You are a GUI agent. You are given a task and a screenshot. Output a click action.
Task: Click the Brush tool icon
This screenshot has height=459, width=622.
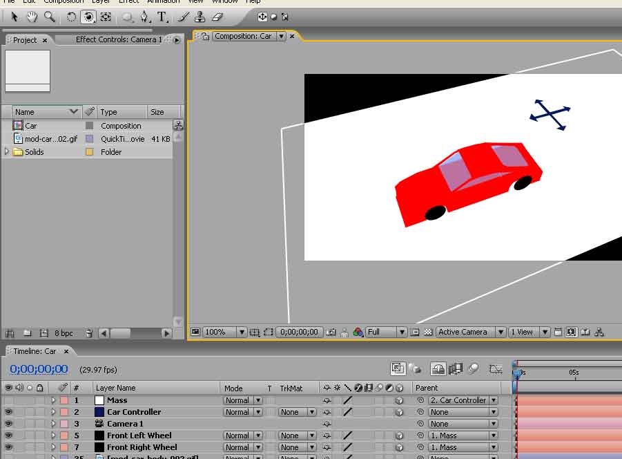[x=183, y=17]
